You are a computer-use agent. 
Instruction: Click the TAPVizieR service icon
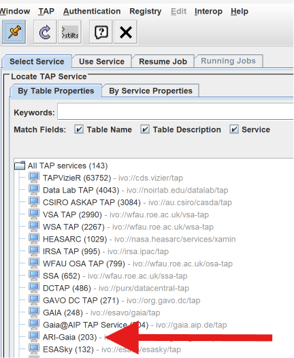[34, 178]
